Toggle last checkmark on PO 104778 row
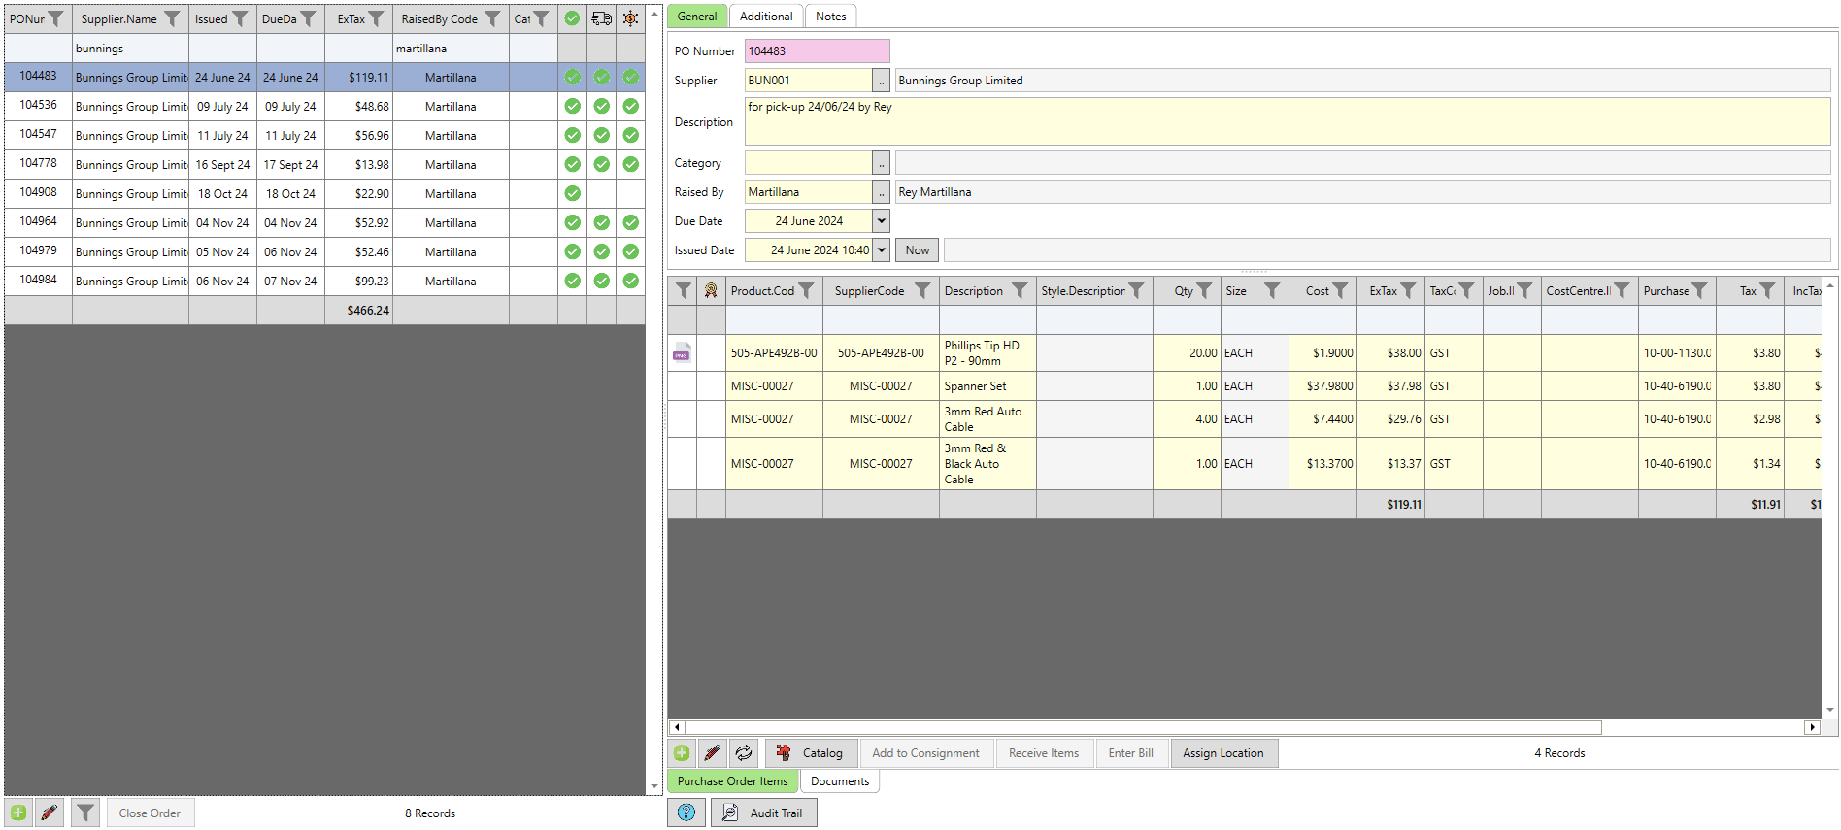Viewport: 1841px width, 830px height. pos(631,164)
